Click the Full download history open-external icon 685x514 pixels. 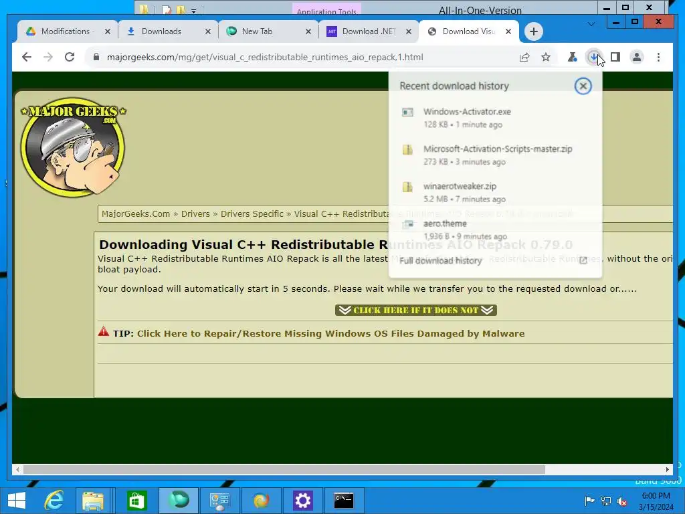point(583,260)
